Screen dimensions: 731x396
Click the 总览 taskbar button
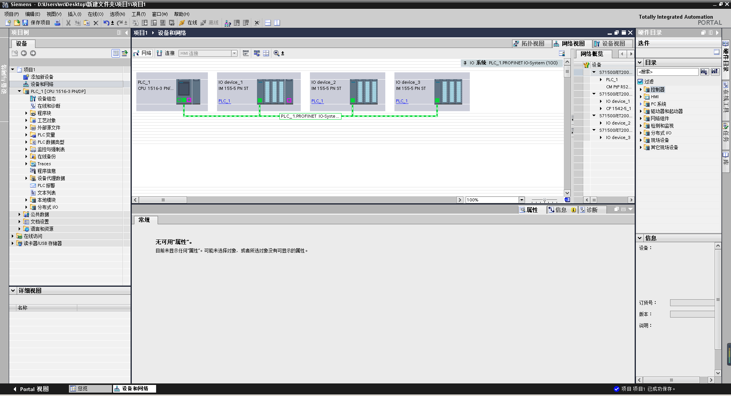pos(90,388)
